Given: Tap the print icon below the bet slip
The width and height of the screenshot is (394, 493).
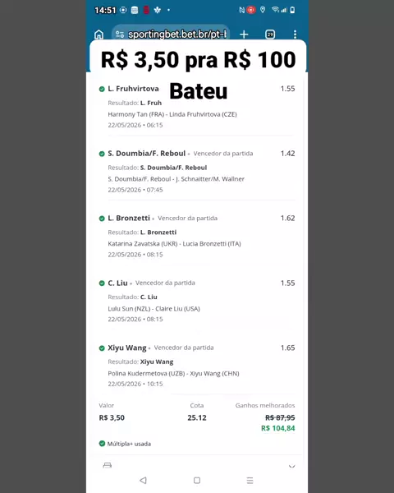Looking at the screenshot, I should (x=108, y=465).
